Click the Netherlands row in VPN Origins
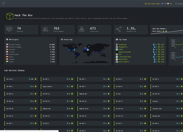The image size is (183, 132). (x=30, y=54)
